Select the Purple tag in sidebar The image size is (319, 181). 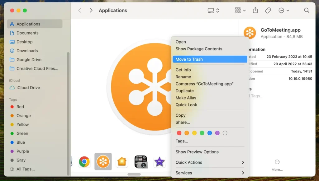[35, 151]
